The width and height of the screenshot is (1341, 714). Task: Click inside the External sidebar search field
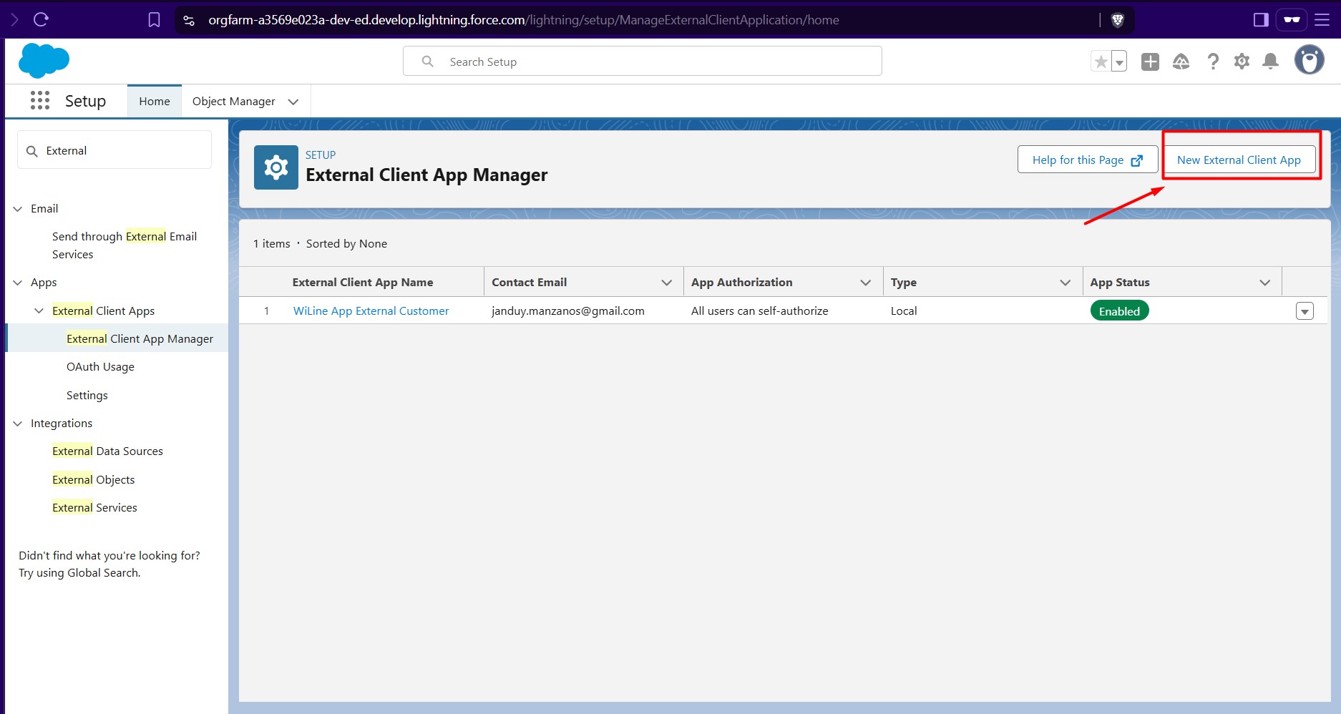(114, 150)
